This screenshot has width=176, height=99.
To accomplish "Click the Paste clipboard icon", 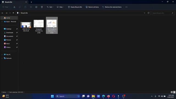I will 25,7.
